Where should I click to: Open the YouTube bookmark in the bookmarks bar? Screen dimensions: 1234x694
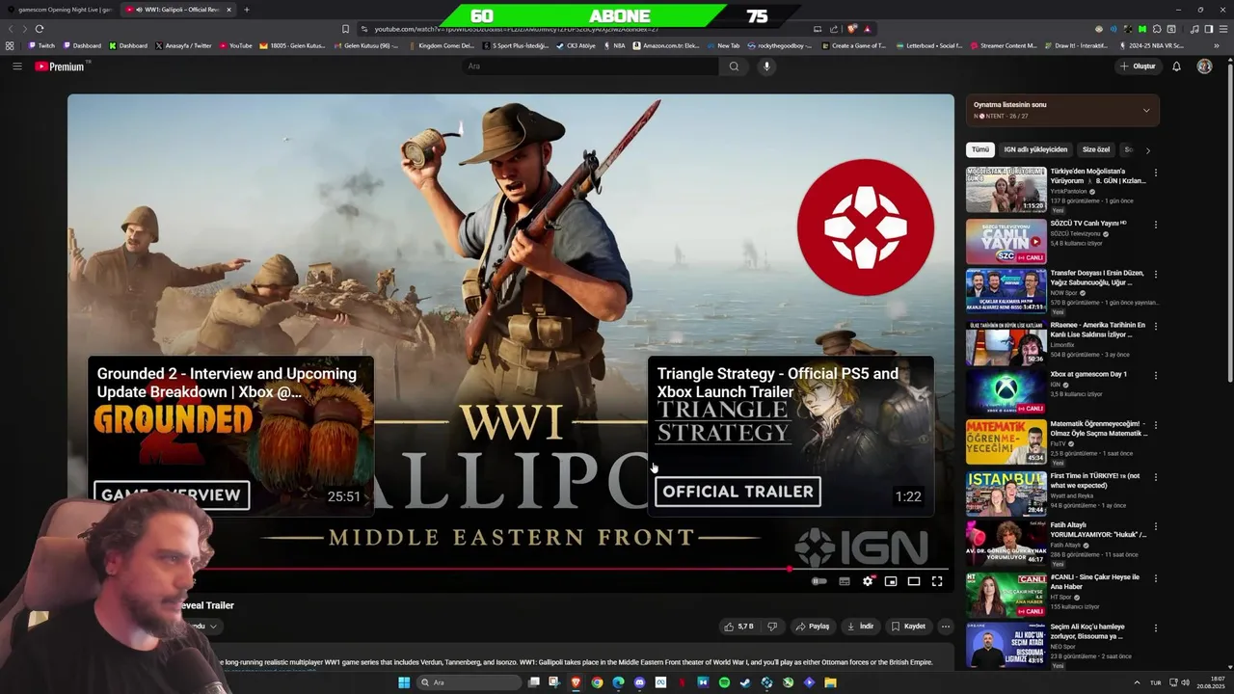click(236, 45)
